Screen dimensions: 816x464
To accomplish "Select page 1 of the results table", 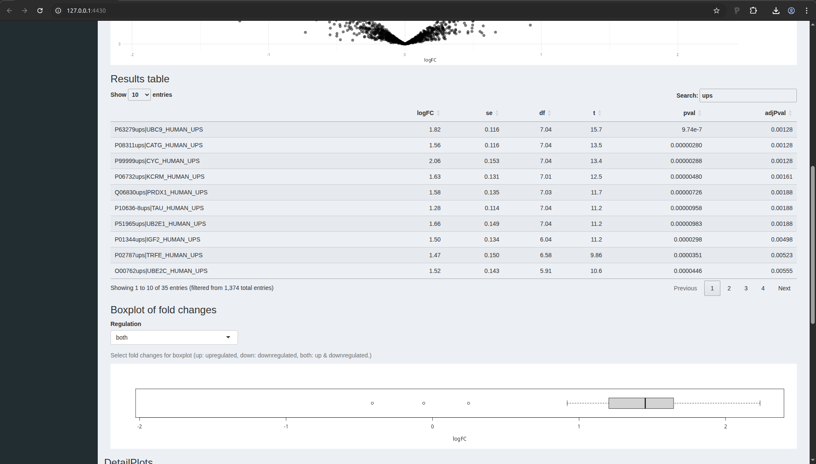I will (x=712, y=288).
